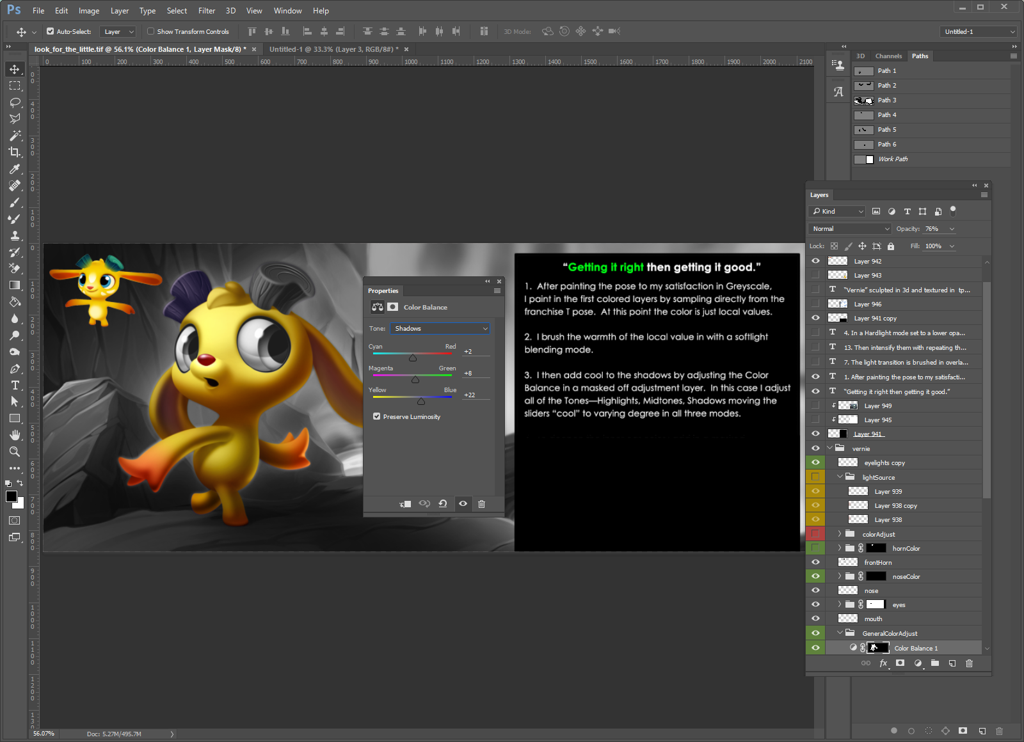Viewport: 1024px width, 742px height.
Task: Click the Cyan-Red slider handle
Action: 413,358
